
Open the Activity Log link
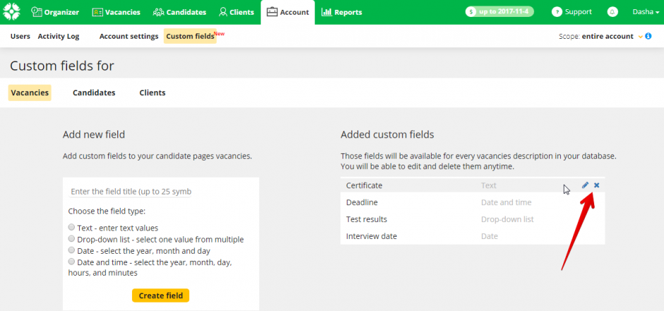click(59, 36)
